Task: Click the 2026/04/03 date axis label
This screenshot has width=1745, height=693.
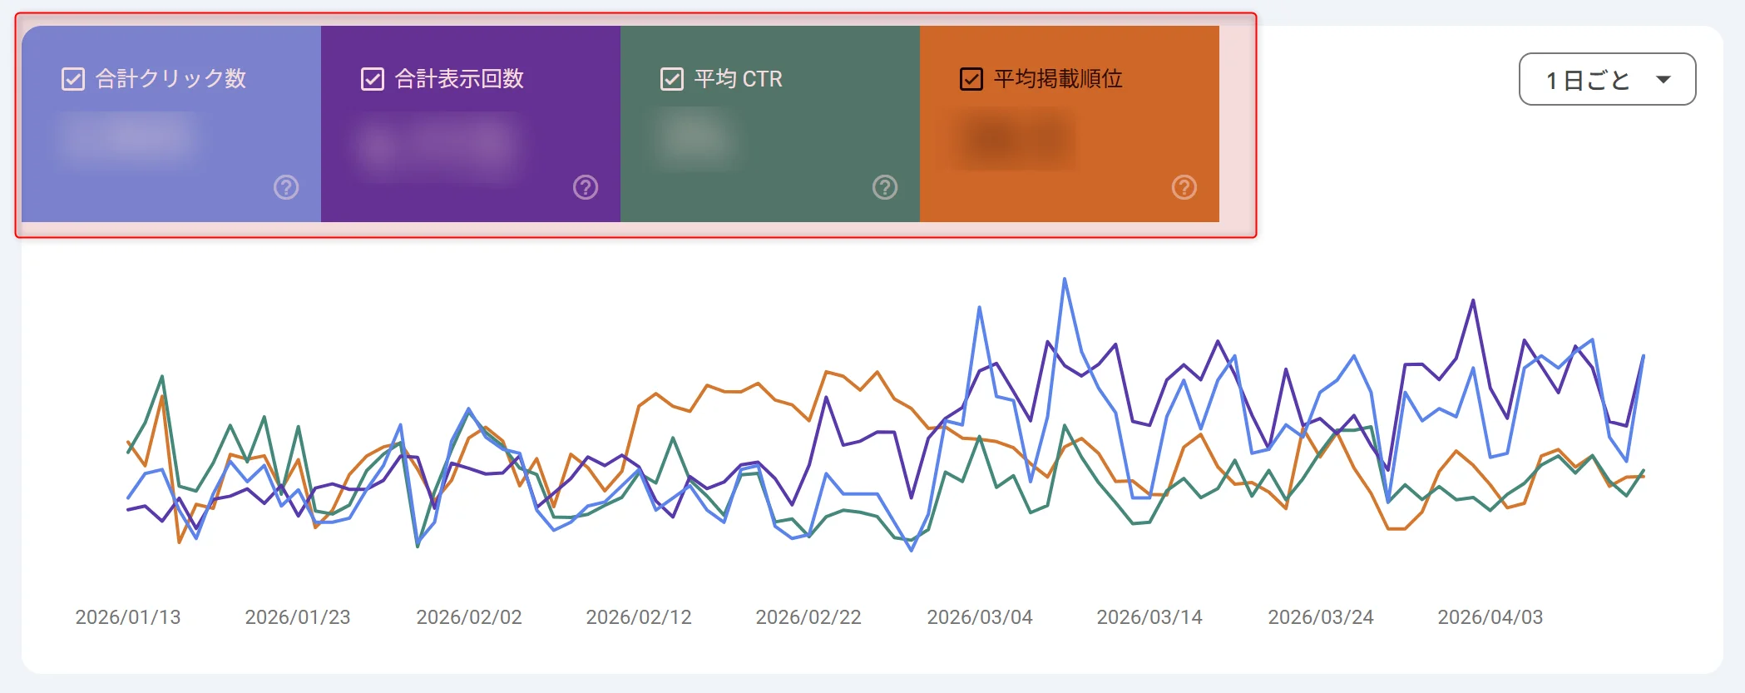Action: click(1490, 617)
